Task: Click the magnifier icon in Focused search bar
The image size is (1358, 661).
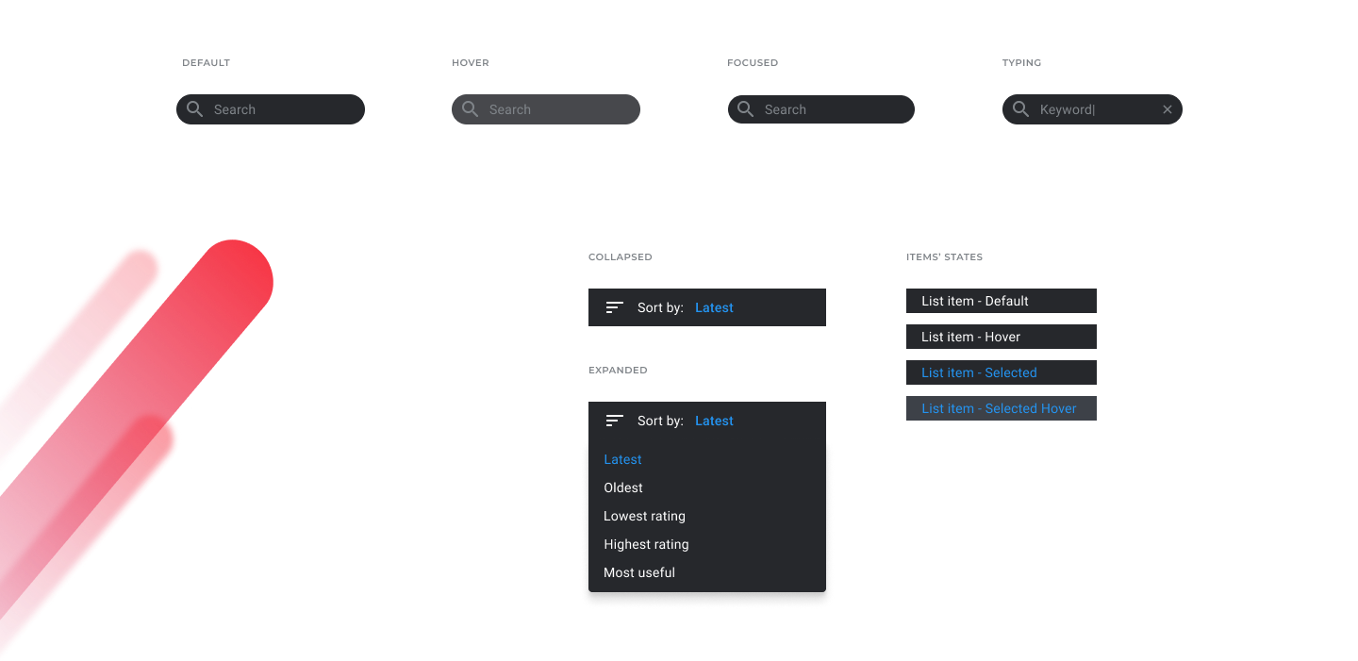Action: point(745,109)
